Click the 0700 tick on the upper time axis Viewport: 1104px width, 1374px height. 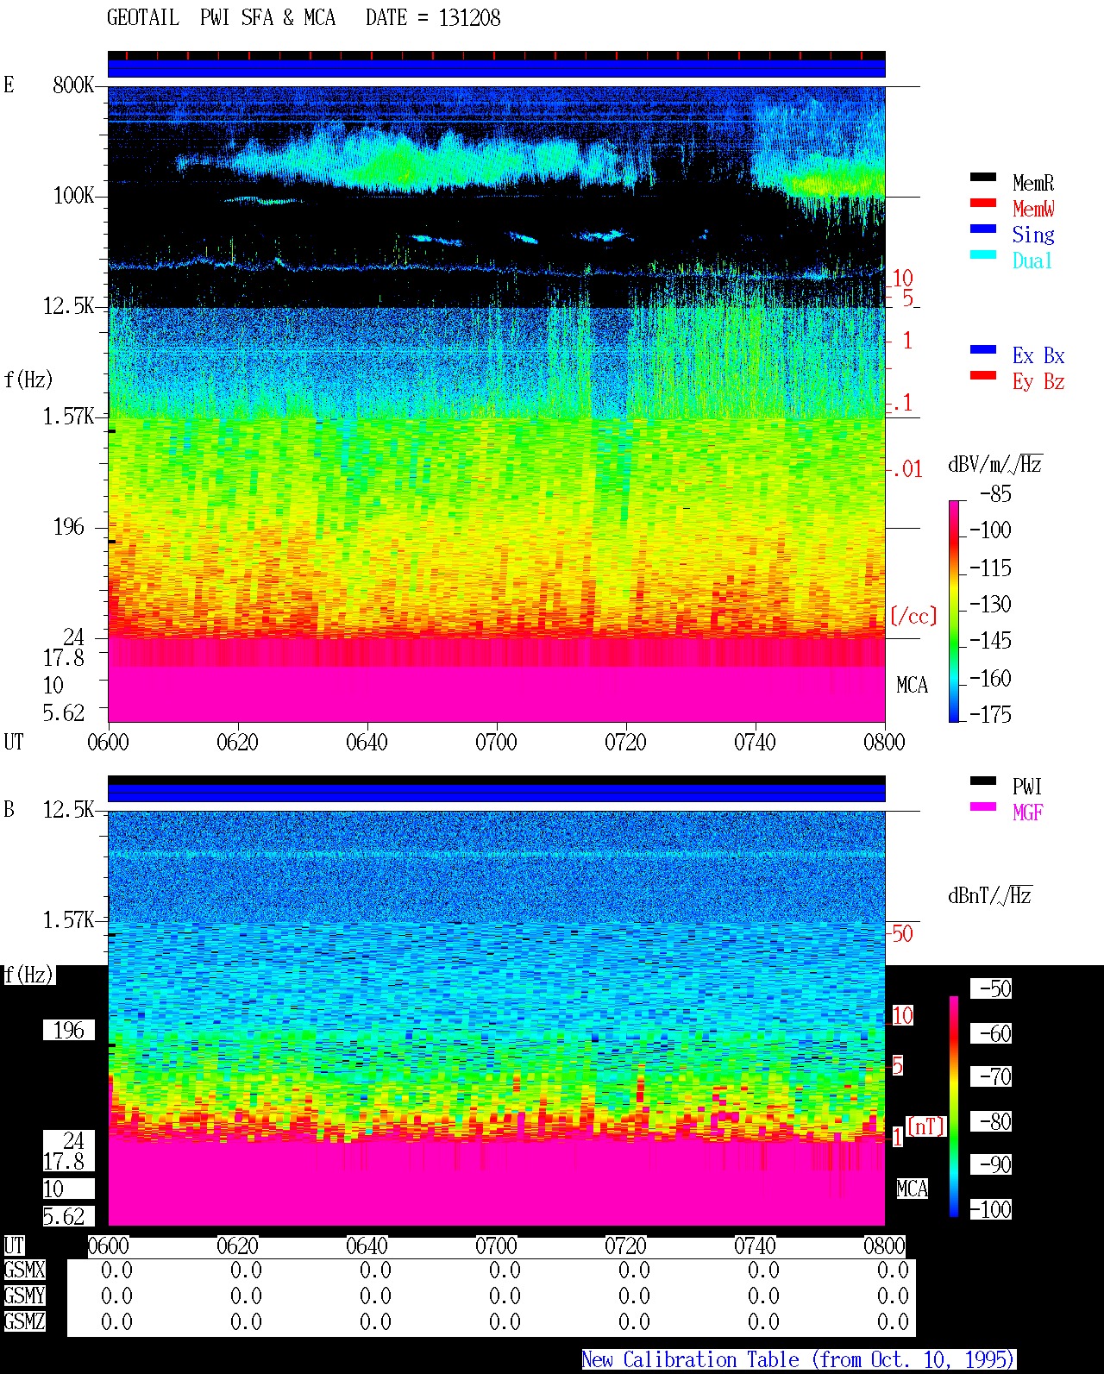click(496, 742)
